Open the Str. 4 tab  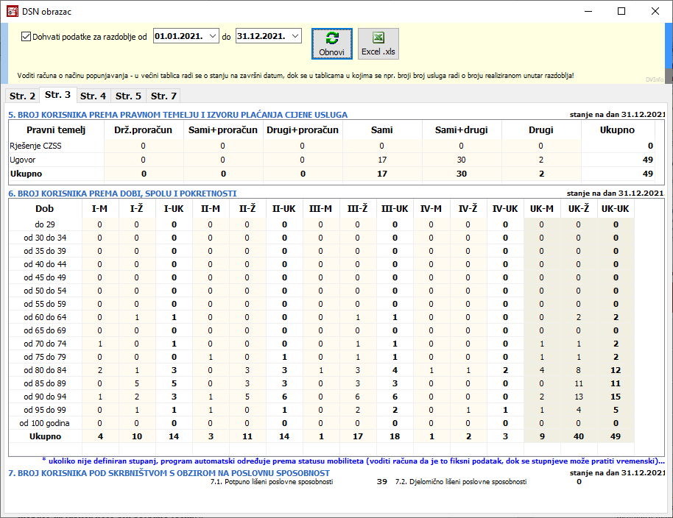93,96
